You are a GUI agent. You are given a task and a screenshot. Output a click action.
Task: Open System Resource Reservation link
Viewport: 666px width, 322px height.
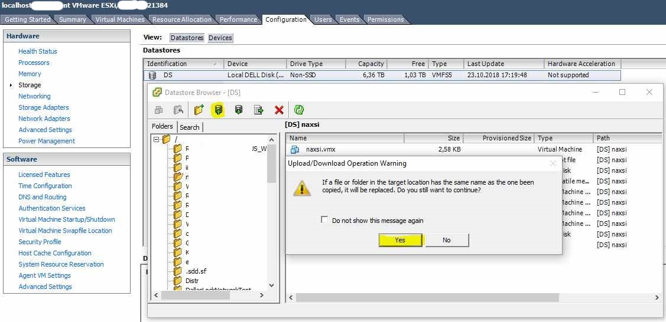coord(61,264)
